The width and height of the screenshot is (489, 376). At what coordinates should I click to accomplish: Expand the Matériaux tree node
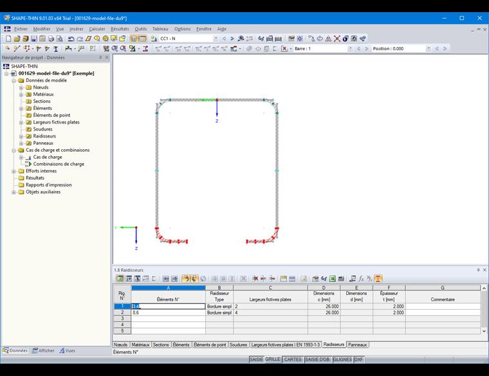pos(21,94)
